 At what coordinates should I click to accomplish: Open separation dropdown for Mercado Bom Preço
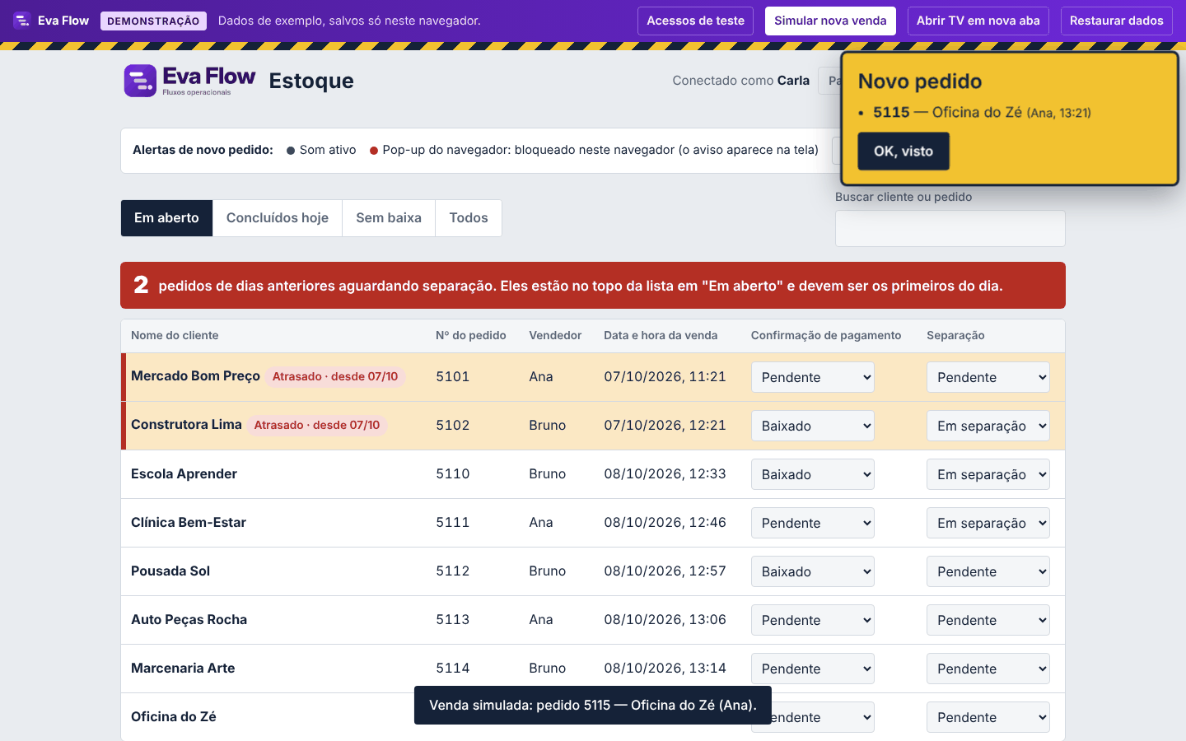pyautogui.click(x=988, y=377)
